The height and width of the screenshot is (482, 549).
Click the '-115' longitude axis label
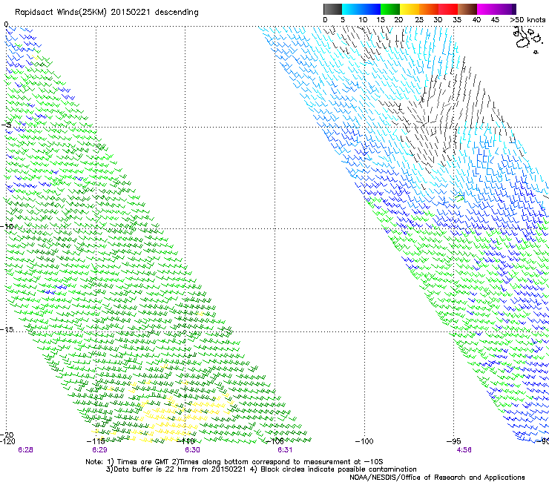96,441
